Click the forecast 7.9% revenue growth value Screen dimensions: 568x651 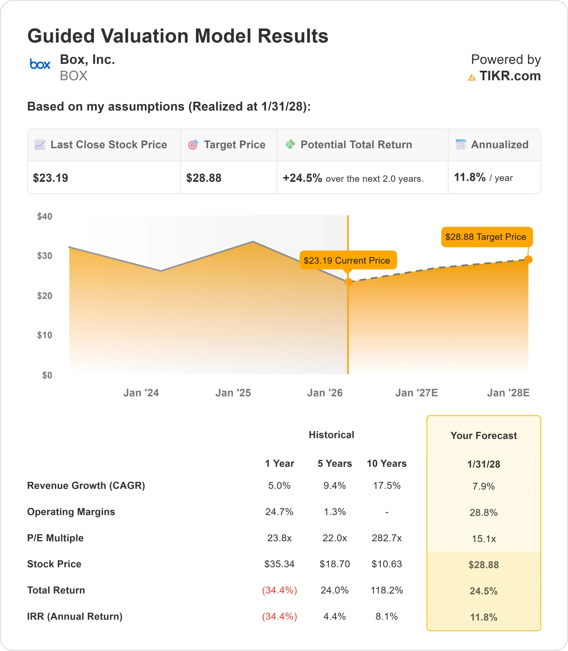pos(483,486)
